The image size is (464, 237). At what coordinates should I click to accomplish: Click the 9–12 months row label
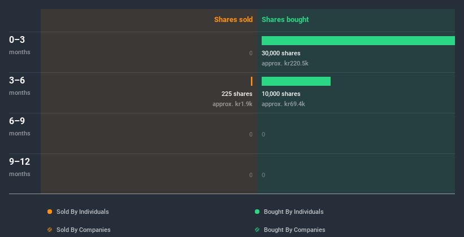[x=20, y=167]
